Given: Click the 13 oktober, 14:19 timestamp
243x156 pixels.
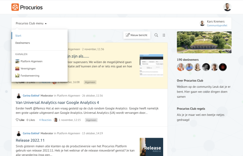Looking at the screenshot, I should [x=93, y=133].
